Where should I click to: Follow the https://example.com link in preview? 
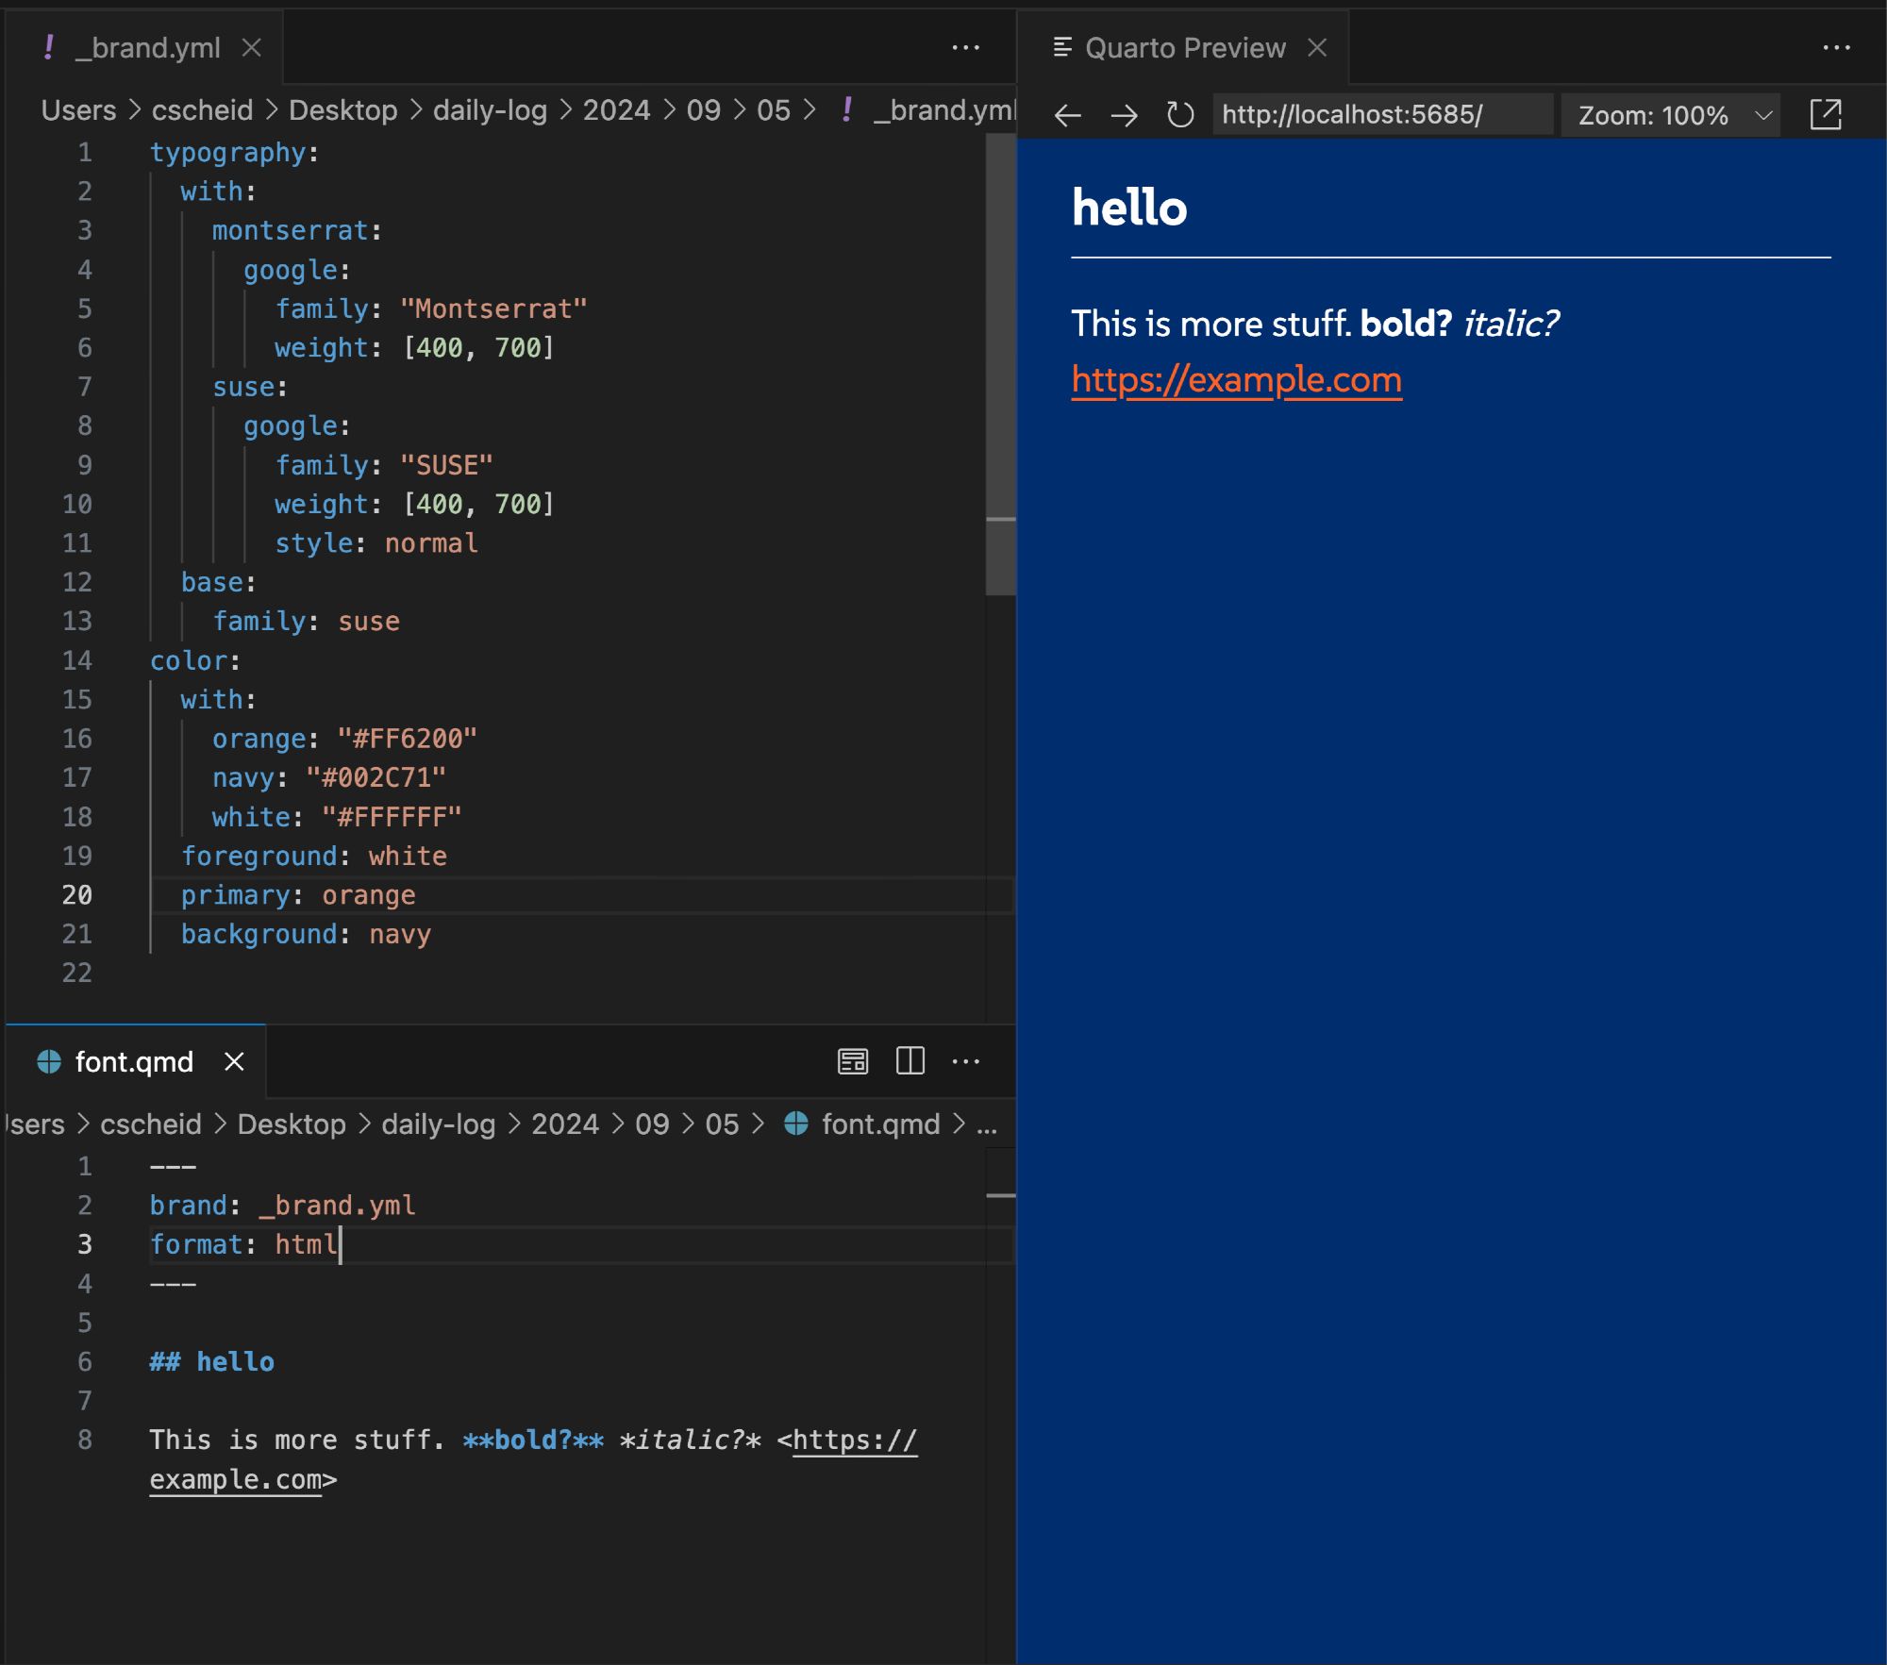pos(1236,380)
